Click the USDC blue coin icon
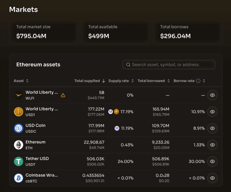231x192 pixels. 19,128
